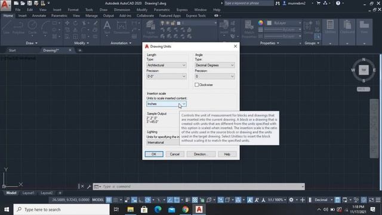The image size is (382, 215).
Task: Enable the Clockwise checkbox
Action: tap(196, 85)
